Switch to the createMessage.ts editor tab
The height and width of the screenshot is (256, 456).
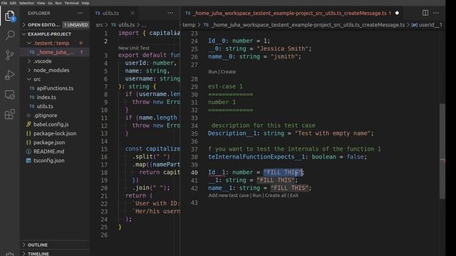click(289, 13)
